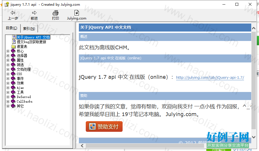Click the 赞助 section header
Viewport: 259px width, 151px height.
pos(165,96)
